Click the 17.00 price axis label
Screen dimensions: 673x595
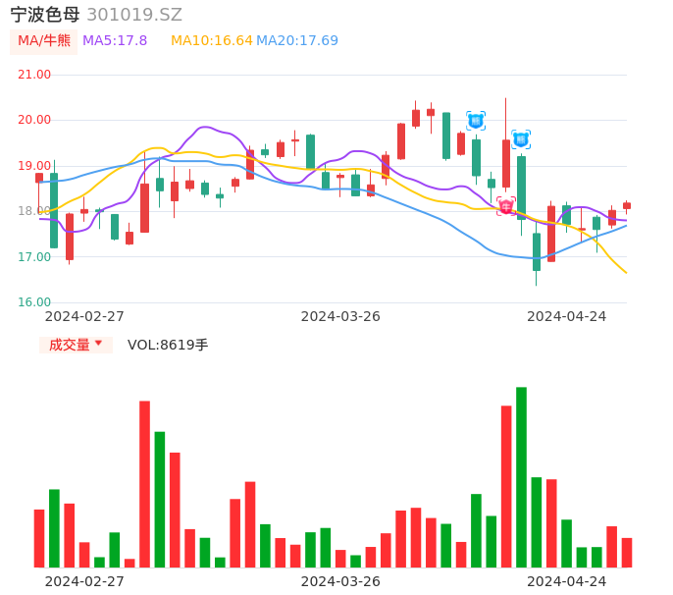click(34, 257)
